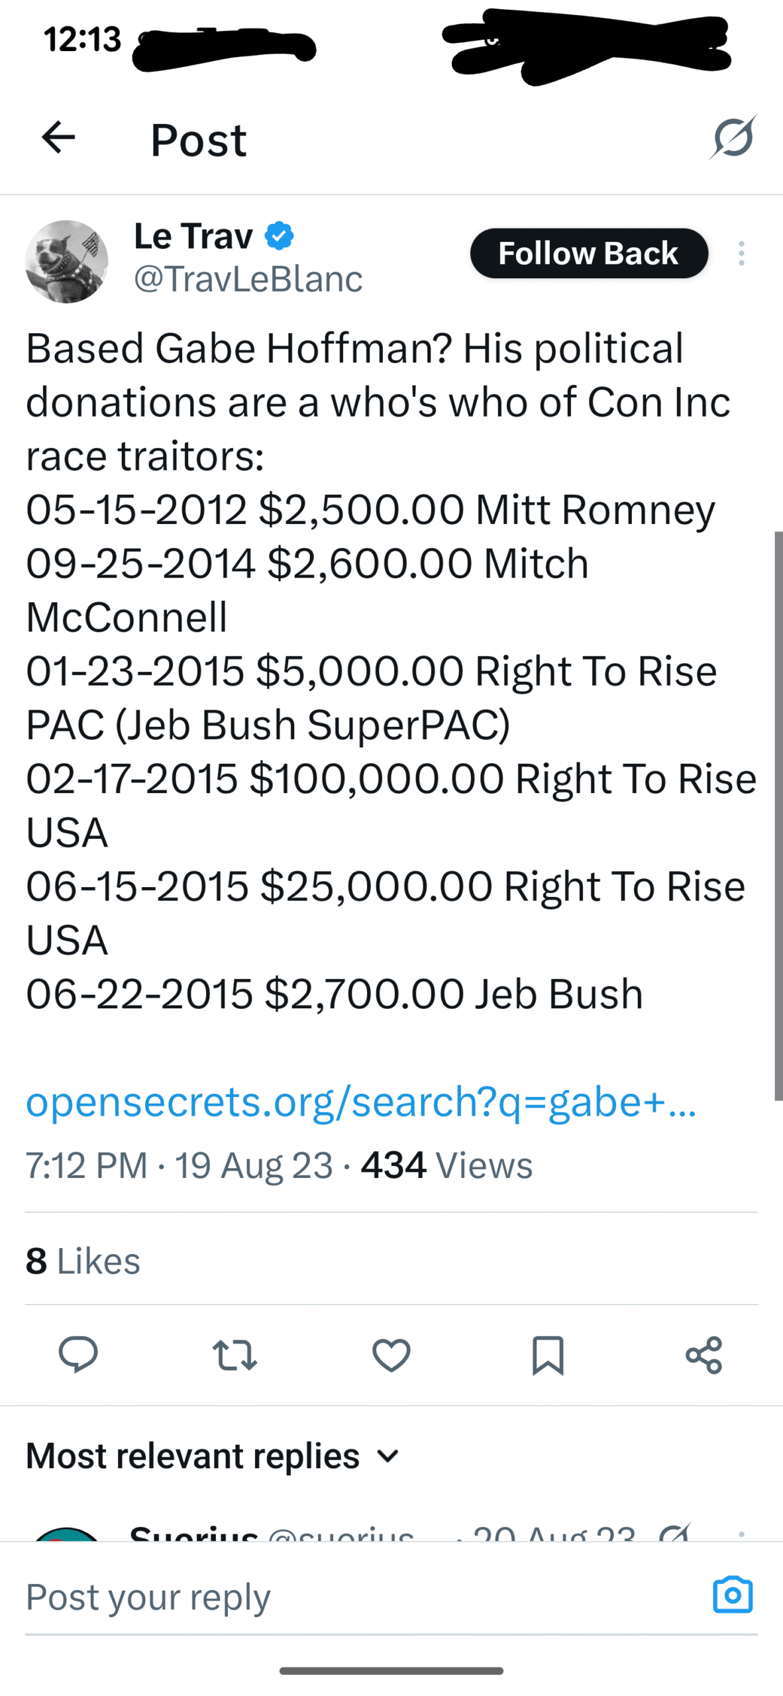View the 434 Views analytics
783x1696 pixels.
[x=446, y=1165]
